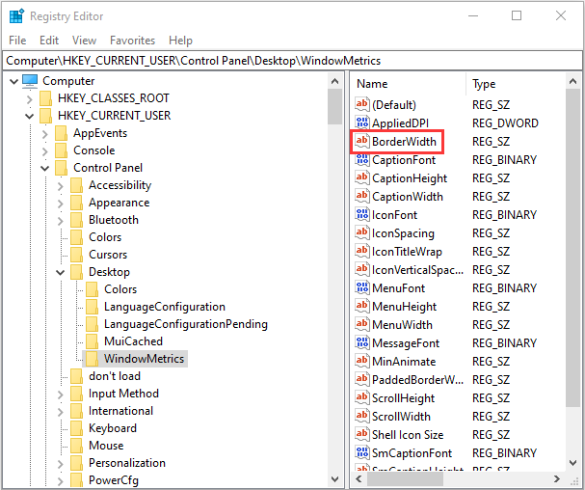Select the don't load key
585x490 pixels.
click(x=115, y=376)
